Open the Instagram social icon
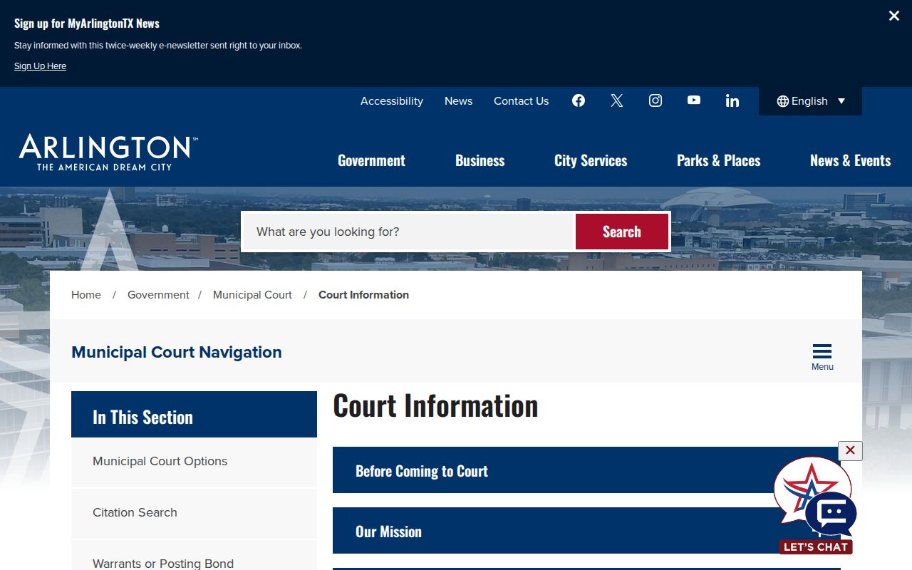Image resolution: width=912 pixels, height=570 pixels. [x=655, y=100]
